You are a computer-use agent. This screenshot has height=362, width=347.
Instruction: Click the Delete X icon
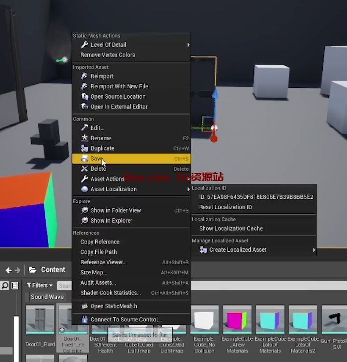[x=84, y=169]
